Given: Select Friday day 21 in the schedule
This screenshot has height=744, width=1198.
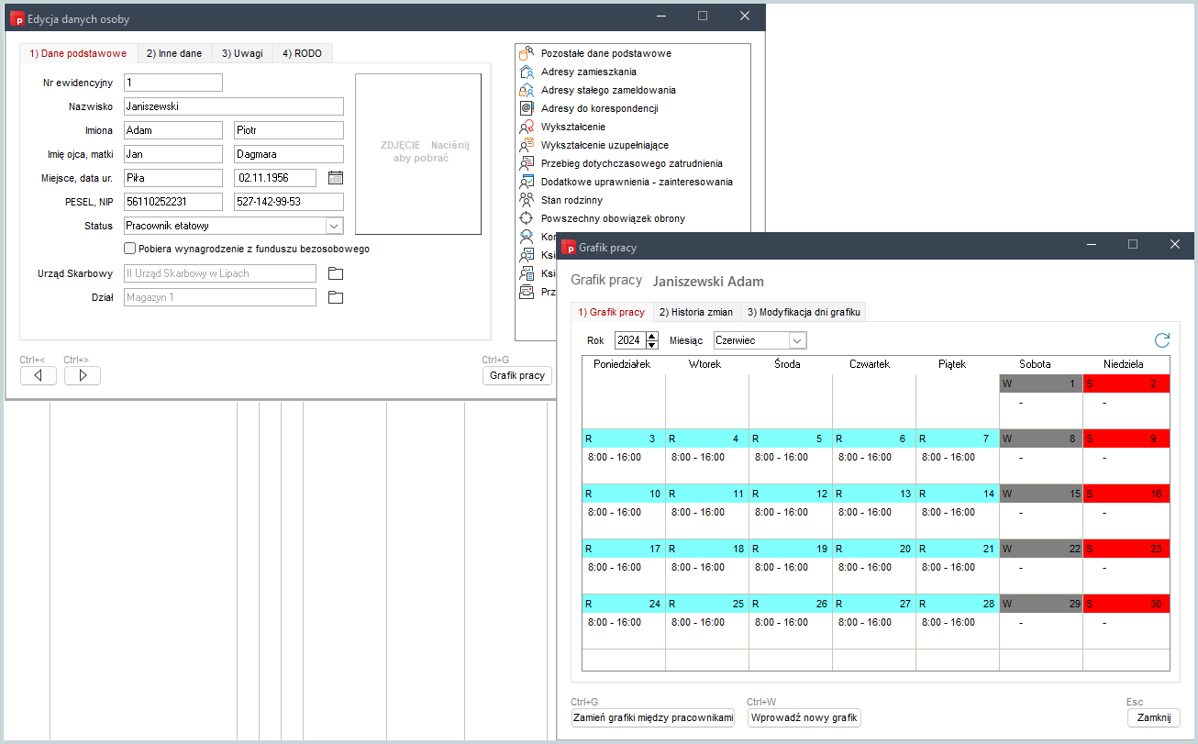Looking at the screenshot, I should 957,549.
